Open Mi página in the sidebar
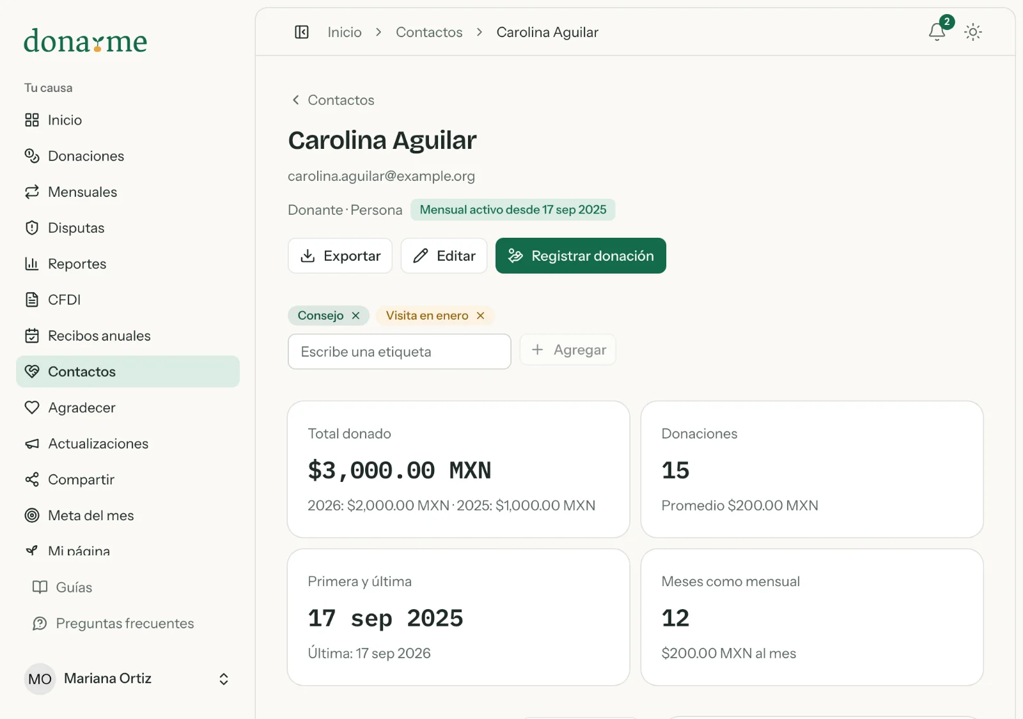The height and width of the screenshot is (719, 1023). [128, 550]
